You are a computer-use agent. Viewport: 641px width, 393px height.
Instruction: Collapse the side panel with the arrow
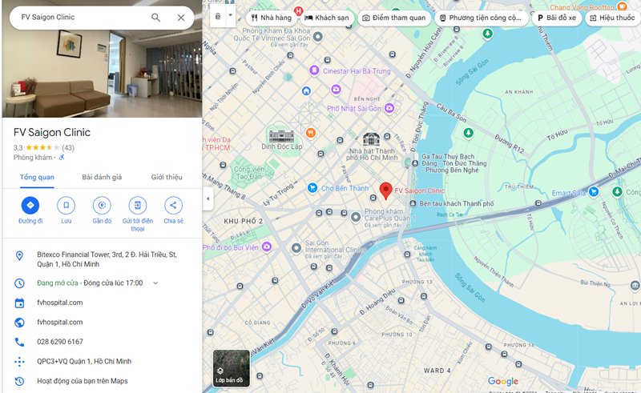click(208, 199)
